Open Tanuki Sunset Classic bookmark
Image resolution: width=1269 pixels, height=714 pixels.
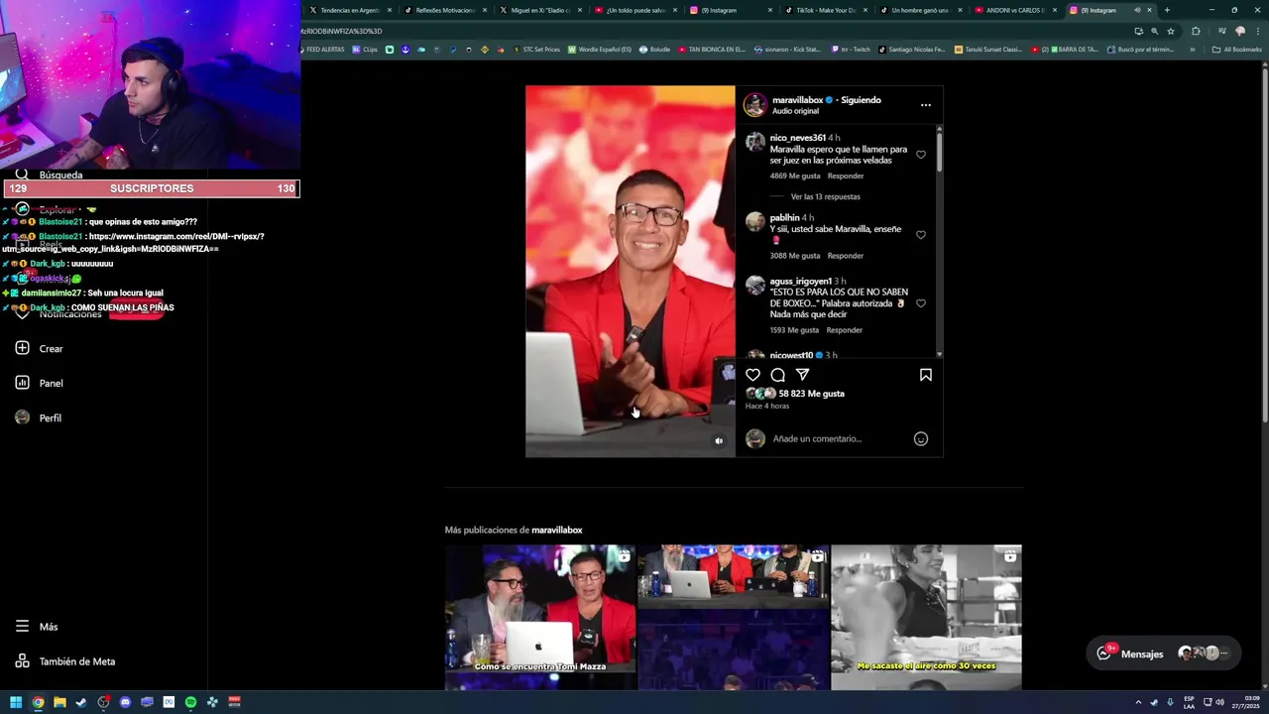[x=988, y=49]
